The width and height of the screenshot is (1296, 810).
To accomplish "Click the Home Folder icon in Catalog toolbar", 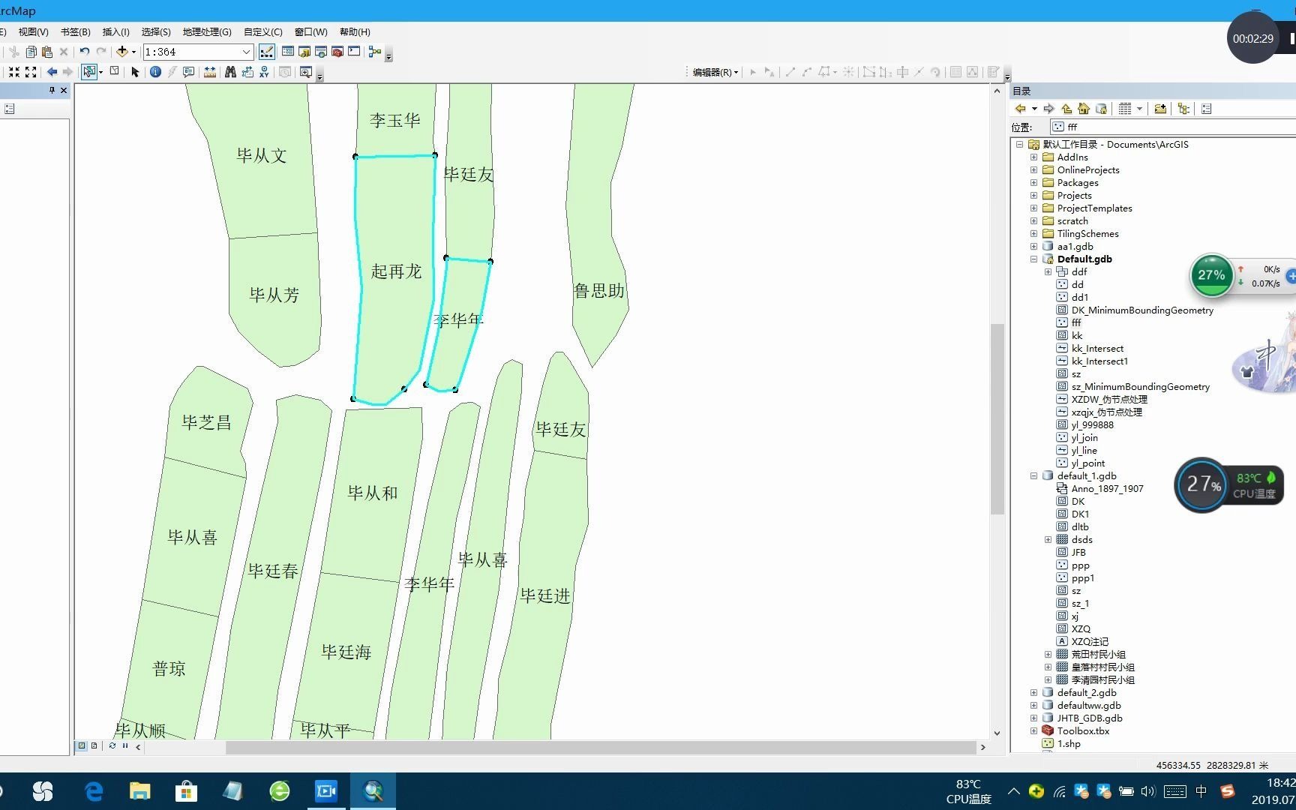I will [x=1083, y=109].
